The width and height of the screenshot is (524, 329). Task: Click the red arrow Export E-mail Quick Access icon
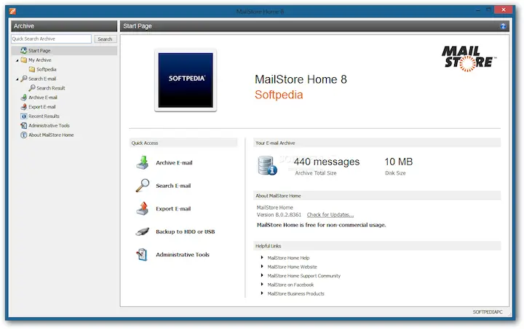point(143,208)
